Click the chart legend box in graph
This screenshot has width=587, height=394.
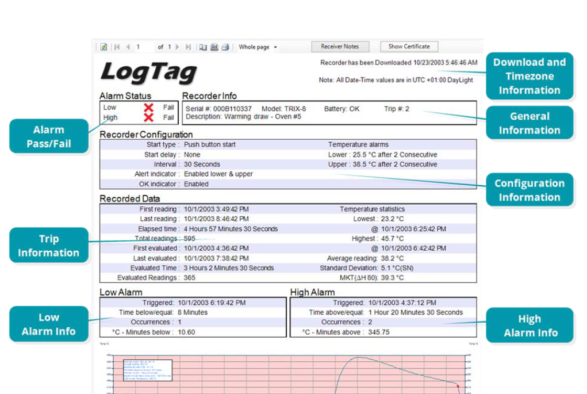point(147,369)
